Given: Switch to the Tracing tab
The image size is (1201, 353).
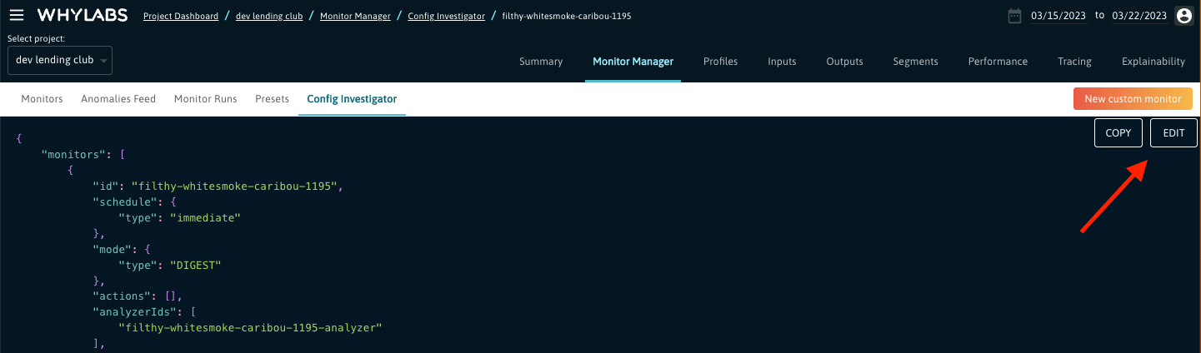Looking at the screenshot, I should coord(1074,61).
